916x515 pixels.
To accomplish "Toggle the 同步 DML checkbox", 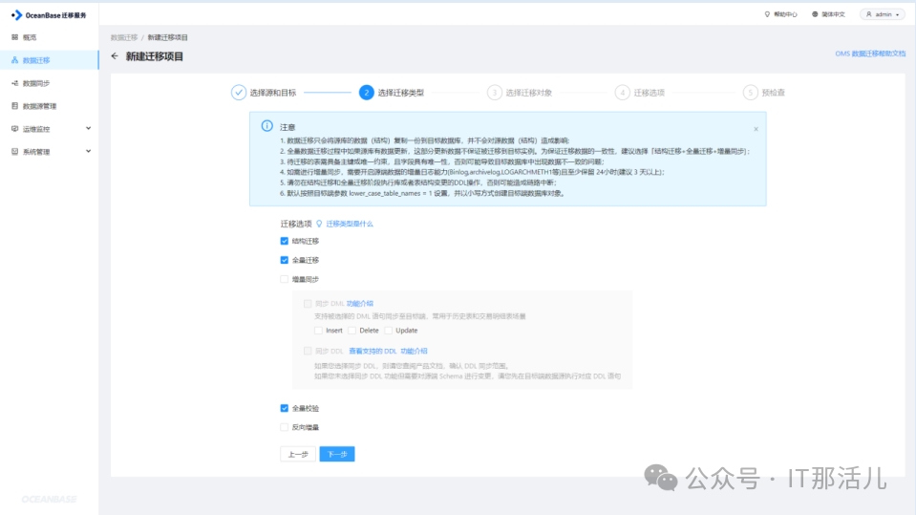I will click(x=308, y=304).
